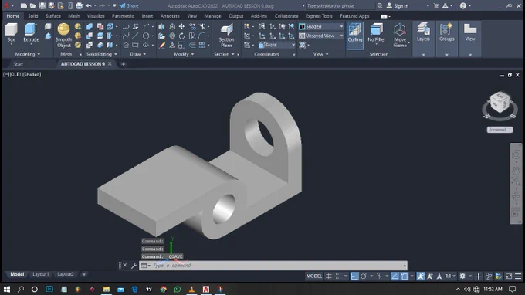Open the Windows Start menu

coord(7,289)
